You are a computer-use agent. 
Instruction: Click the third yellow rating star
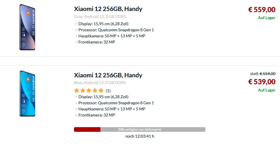pos(89,91)
